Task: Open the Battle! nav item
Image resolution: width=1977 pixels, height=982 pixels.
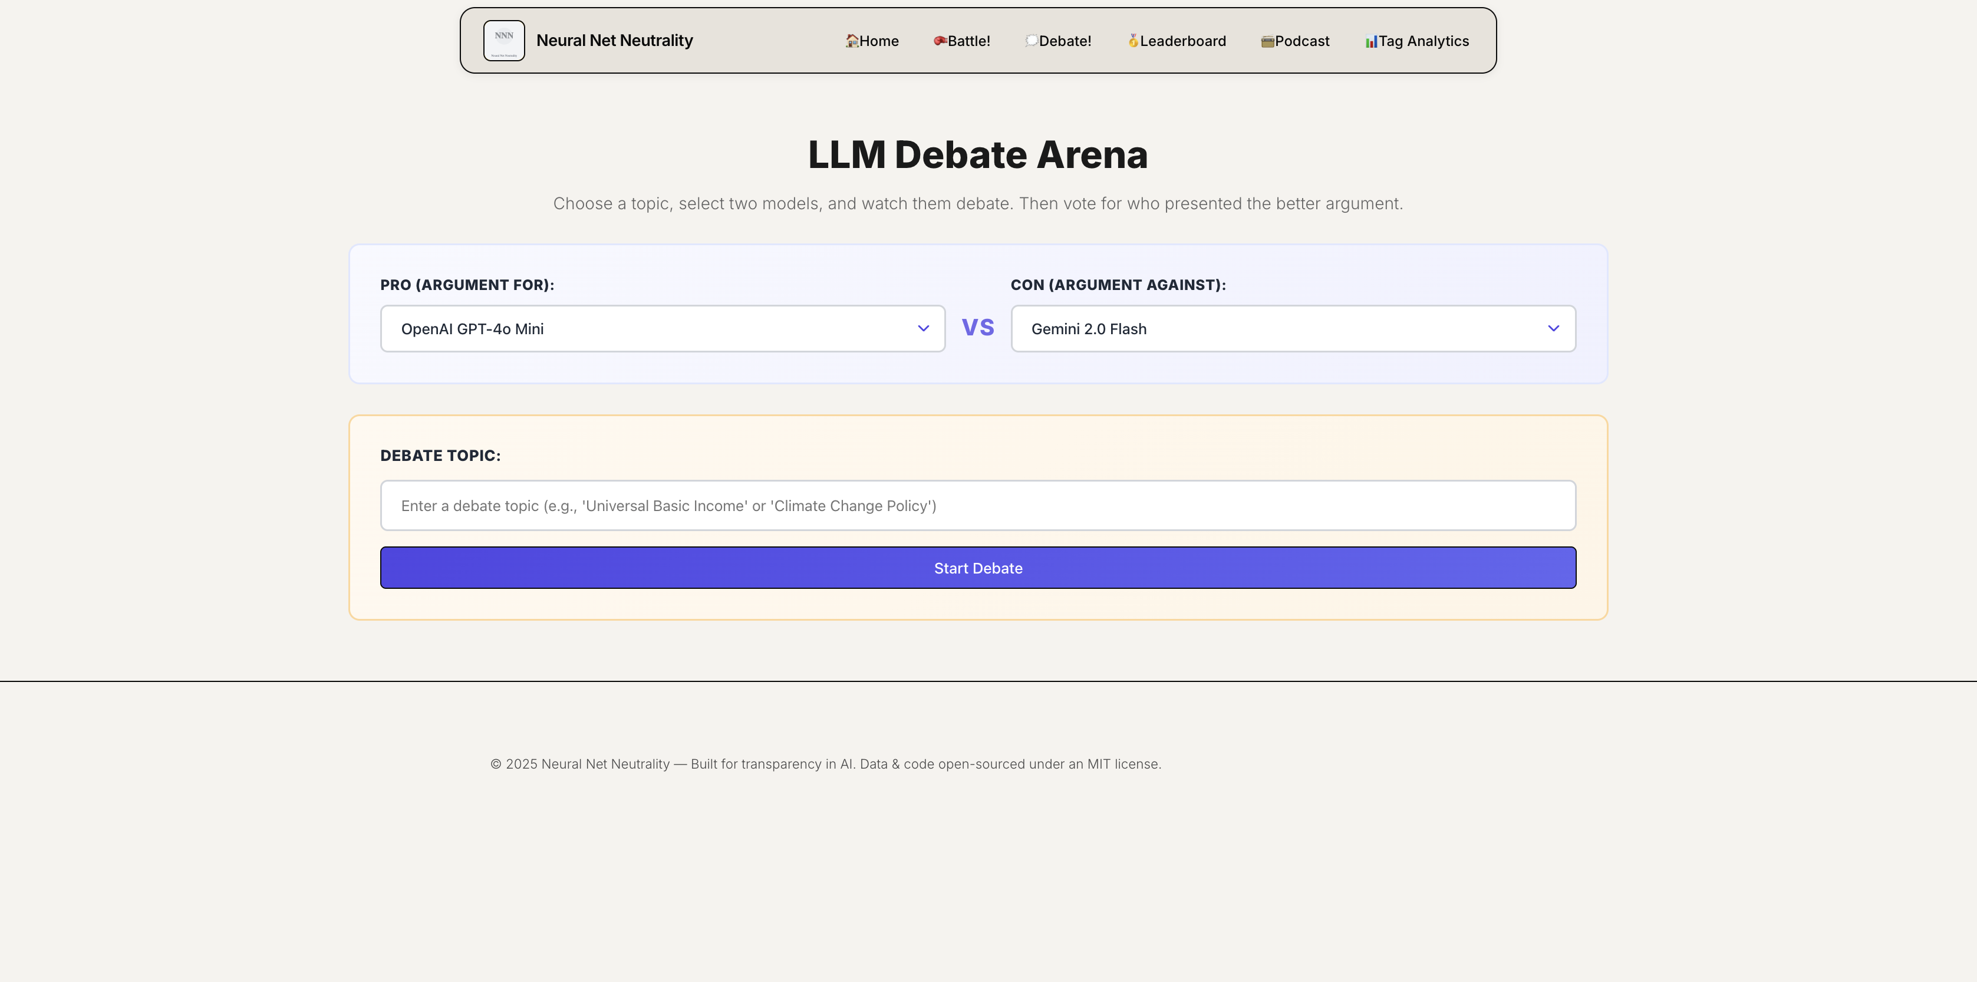Action: click(x=968, y=41)
